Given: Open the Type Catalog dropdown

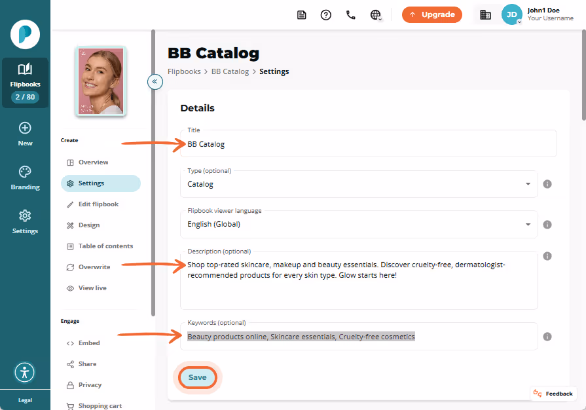Looking at the screenshot, I should tap(359, 184).
